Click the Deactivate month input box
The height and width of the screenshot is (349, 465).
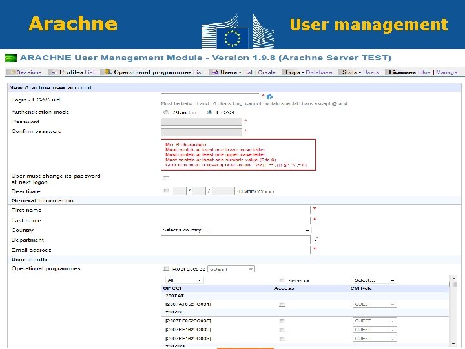[199, 191]
